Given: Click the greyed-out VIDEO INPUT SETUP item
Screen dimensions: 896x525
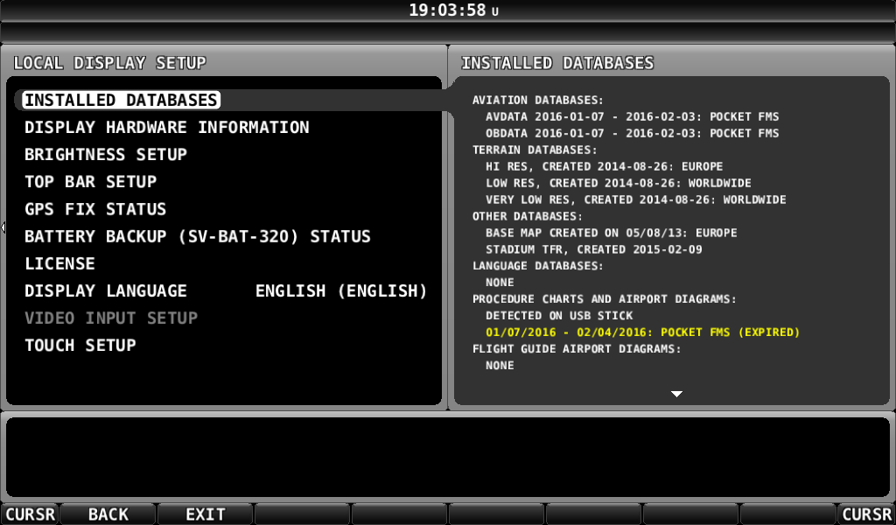Looking at the screenshot, I should click(111, 318).
